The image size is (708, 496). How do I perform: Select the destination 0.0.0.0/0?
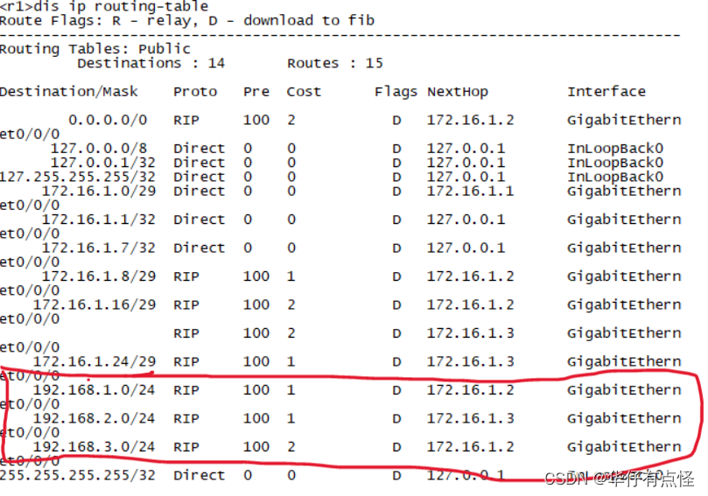[x=108, y=120]
